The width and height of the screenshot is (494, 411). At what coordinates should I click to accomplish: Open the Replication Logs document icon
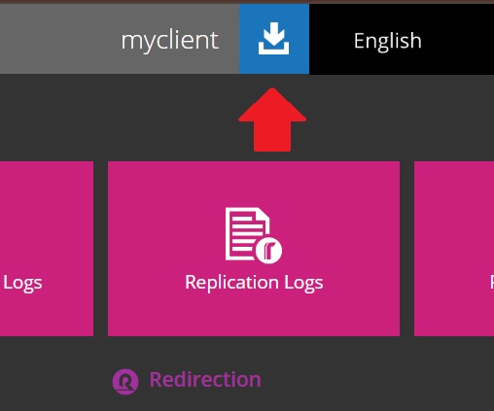254,235
